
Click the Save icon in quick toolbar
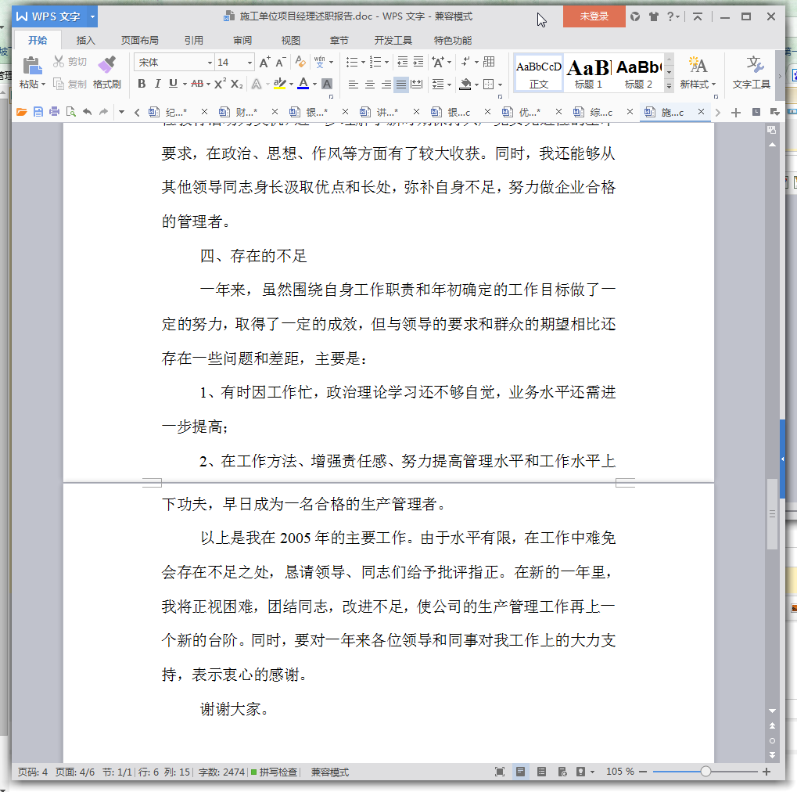tap(38, 111)
